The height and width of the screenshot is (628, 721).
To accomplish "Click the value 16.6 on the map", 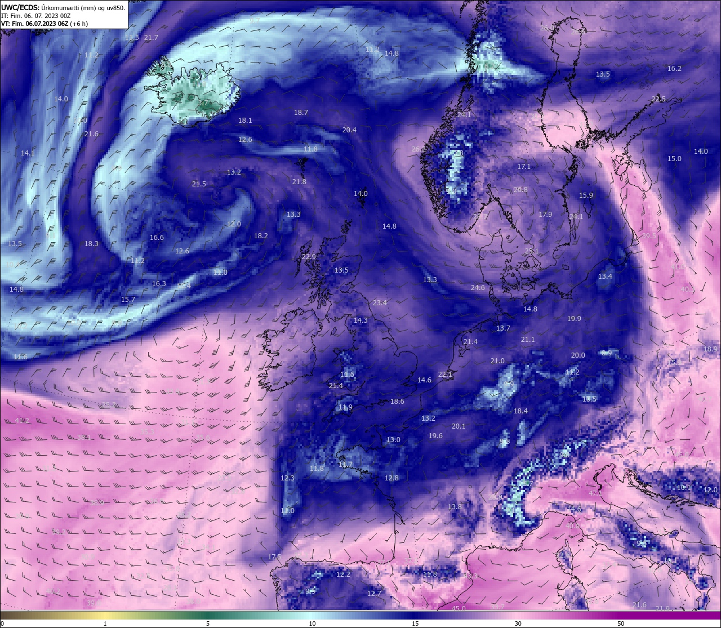I will point(157,238).
